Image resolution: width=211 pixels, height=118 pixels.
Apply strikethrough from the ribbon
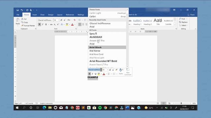click(51, 25)
